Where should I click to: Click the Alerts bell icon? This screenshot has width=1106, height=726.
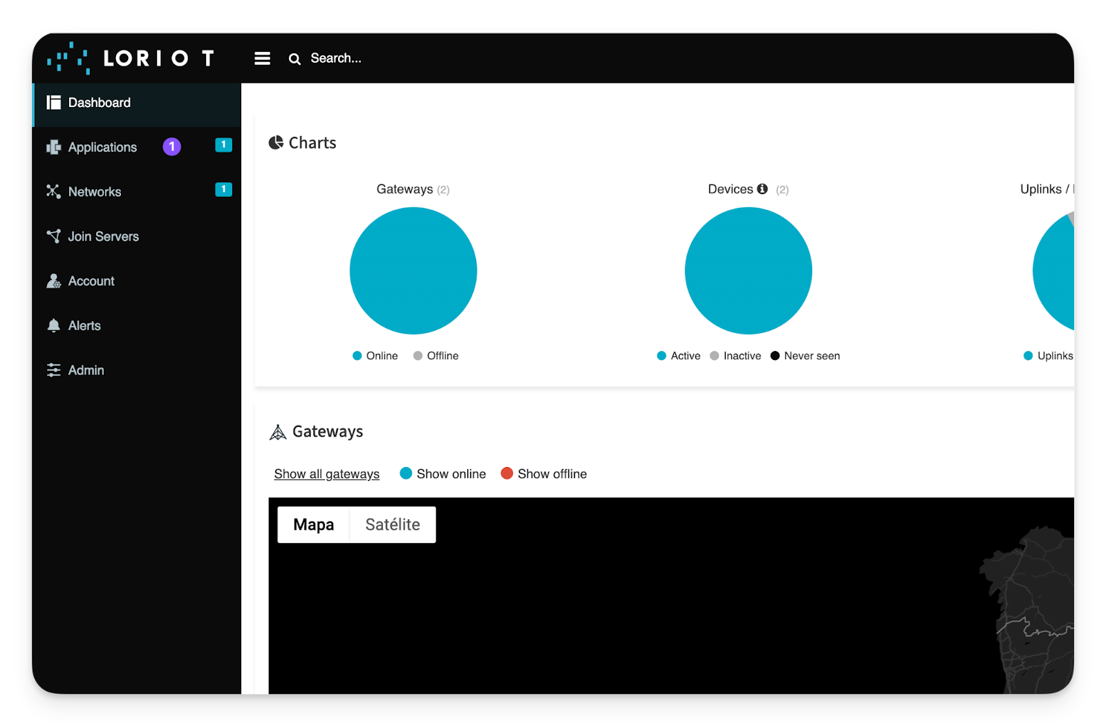(x=53, y=325)
